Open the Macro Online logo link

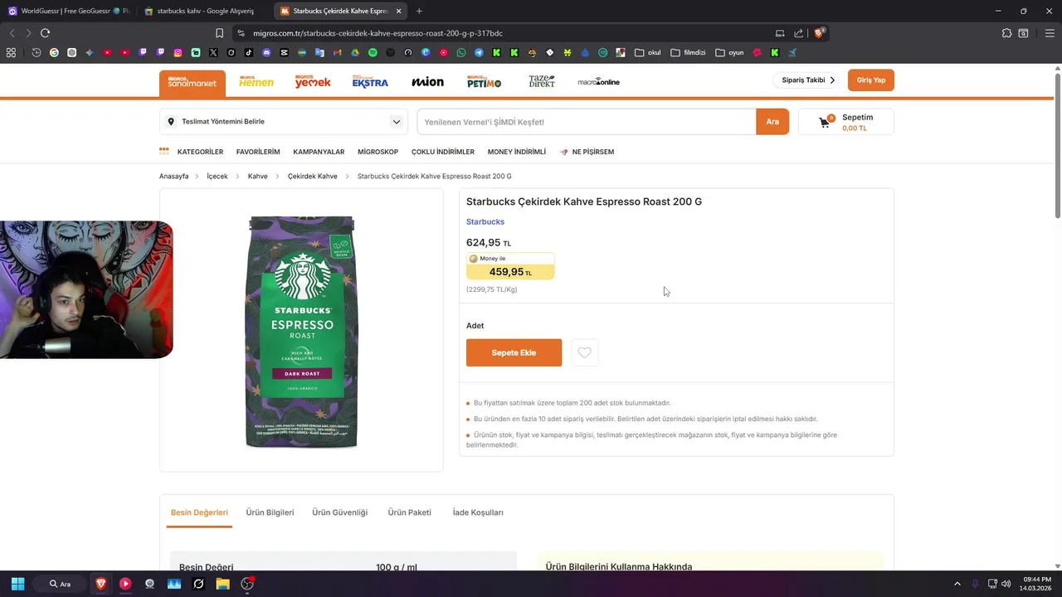pyautogui.click(x=599, y=81)
